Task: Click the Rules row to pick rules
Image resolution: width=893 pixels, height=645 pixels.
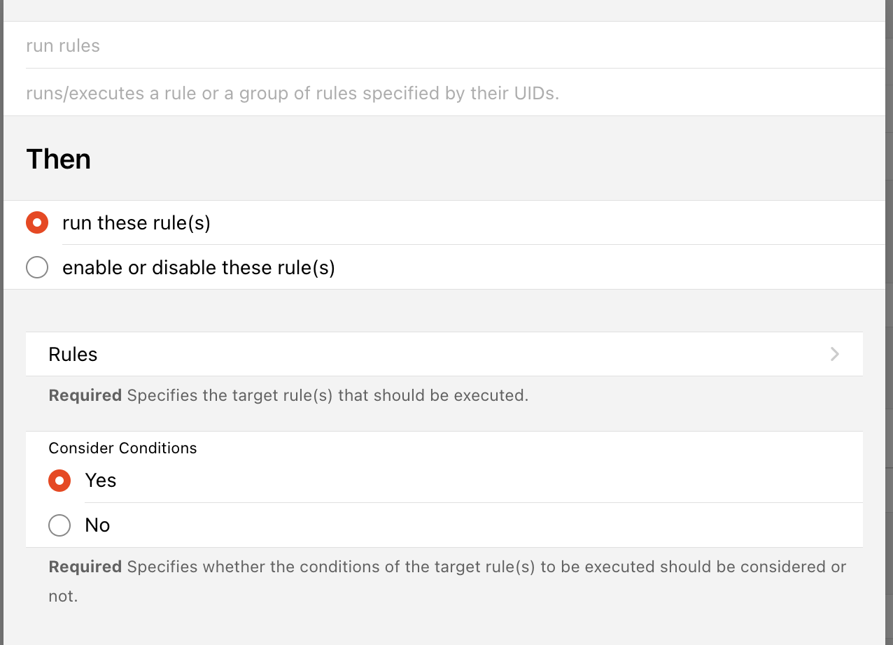Action: (445, 354)
